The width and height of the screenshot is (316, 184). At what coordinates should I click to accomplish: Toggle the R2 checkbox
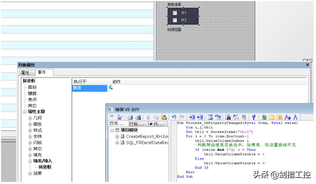(175, 20)
